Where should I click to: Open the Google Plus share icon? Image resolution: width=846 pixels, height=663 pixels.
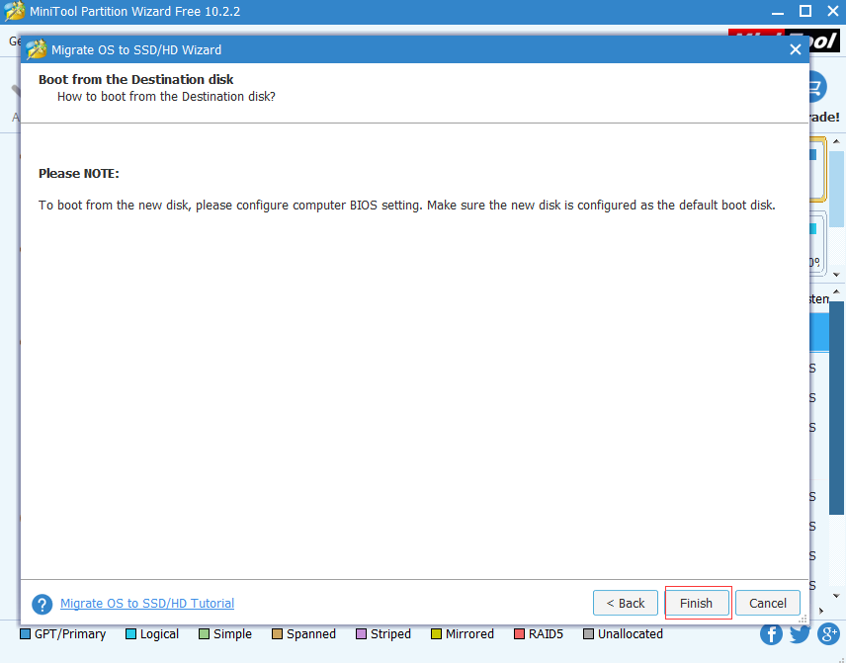(828, 634)
